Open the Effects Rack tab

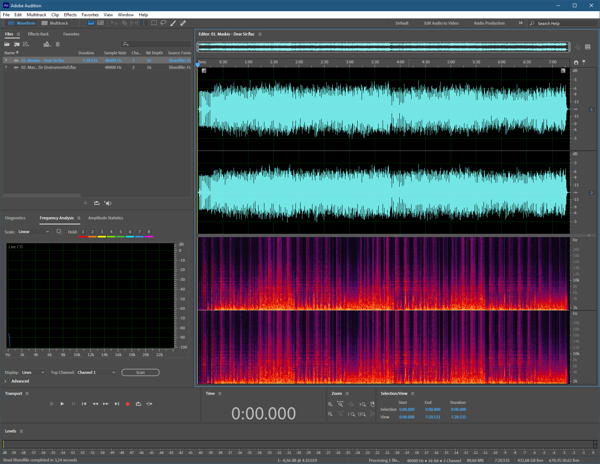(38, 34)
